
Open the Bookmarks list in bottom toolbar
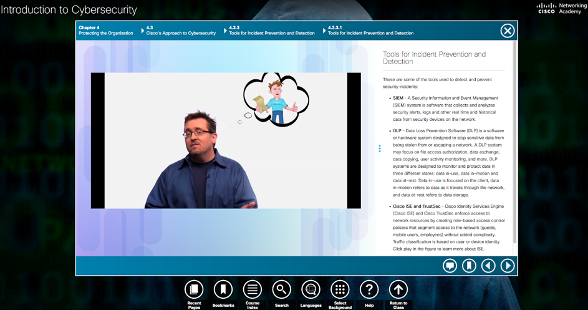click(x=223, y=289)
